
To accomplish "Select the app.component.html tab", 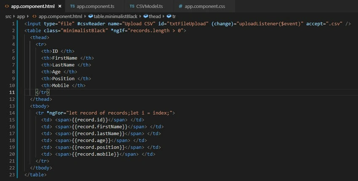I will 33,6.
